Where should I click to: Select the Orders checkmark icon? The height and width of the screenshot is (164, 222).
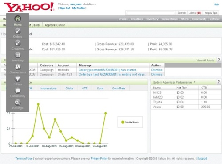(x=18, y=31)
